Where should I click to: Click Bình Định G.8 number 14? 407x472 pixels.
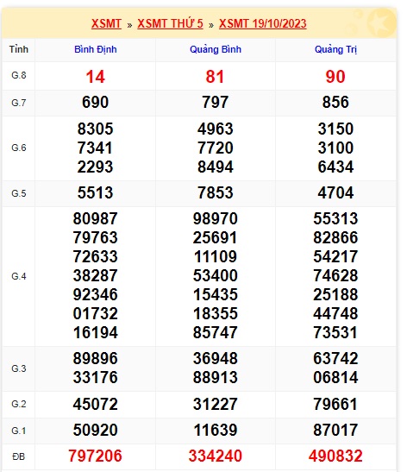pos(96,77)
